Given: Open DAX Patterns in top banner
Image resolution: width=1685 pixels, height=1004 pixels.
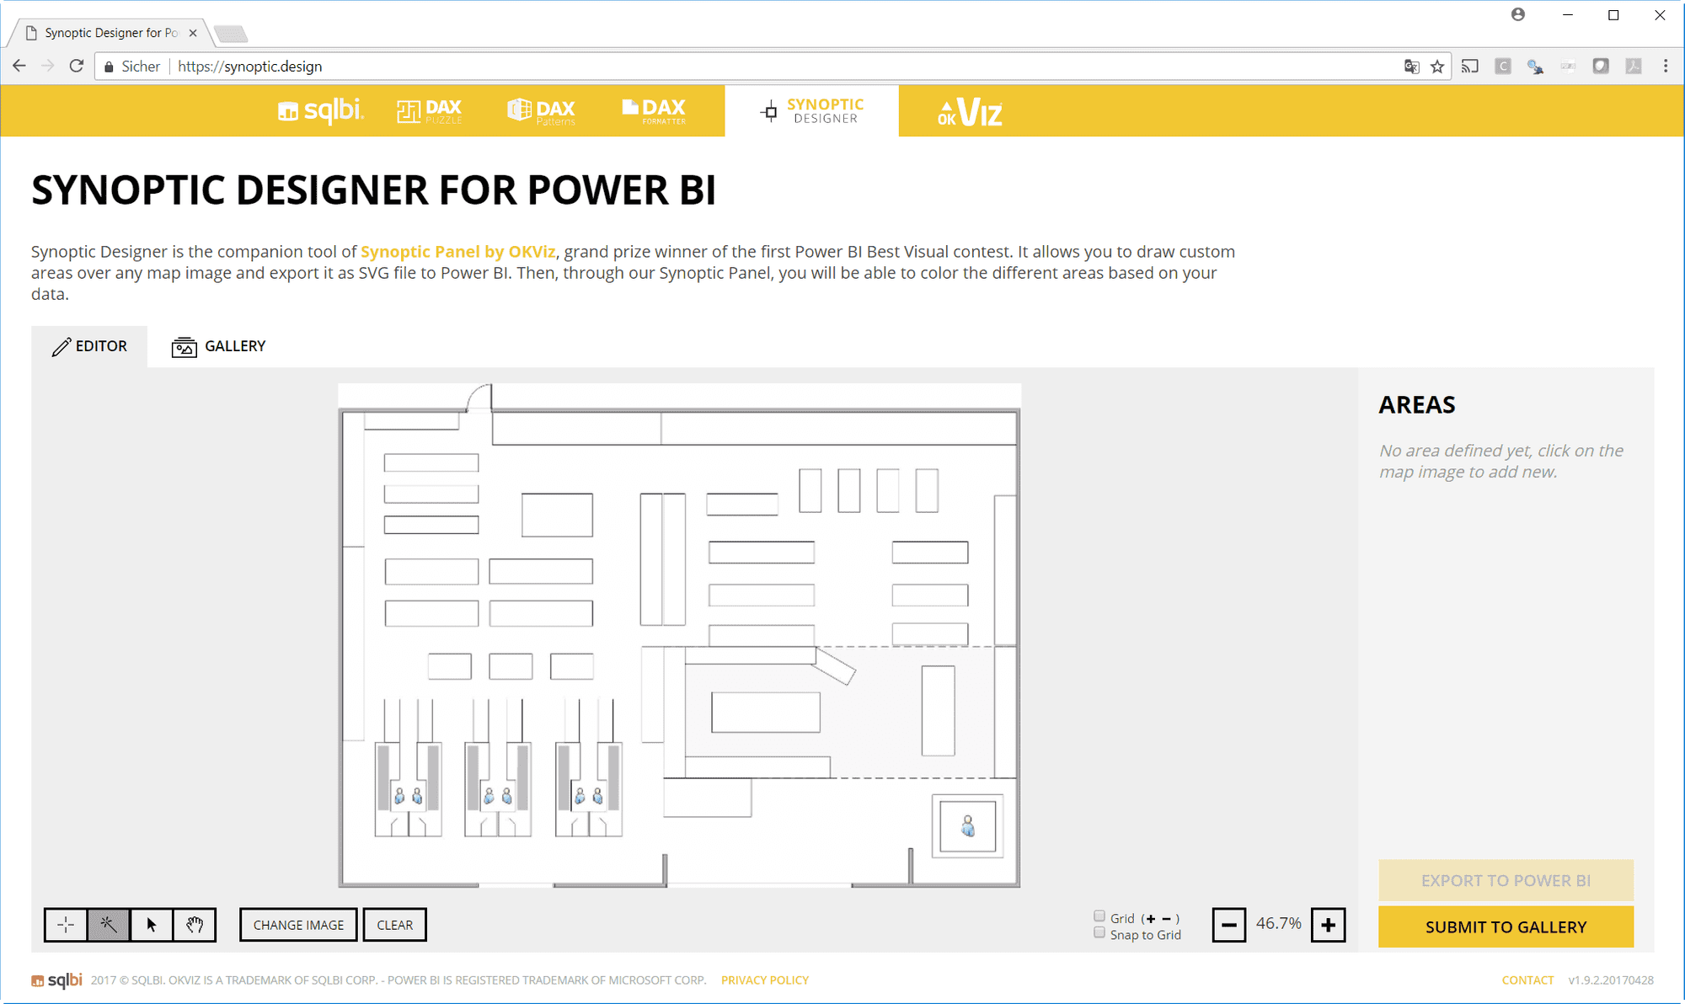Looking at the screenshot, I should tap(542, 110).
